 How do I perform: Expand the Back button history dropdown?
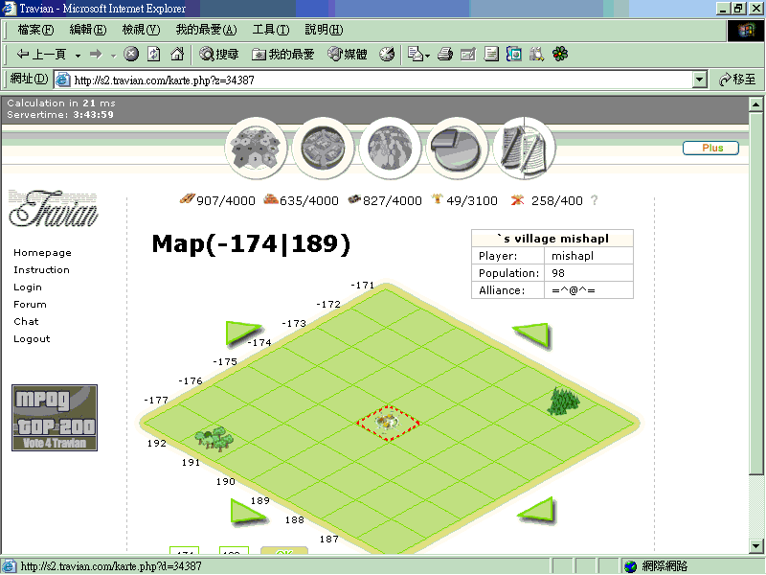78,56
